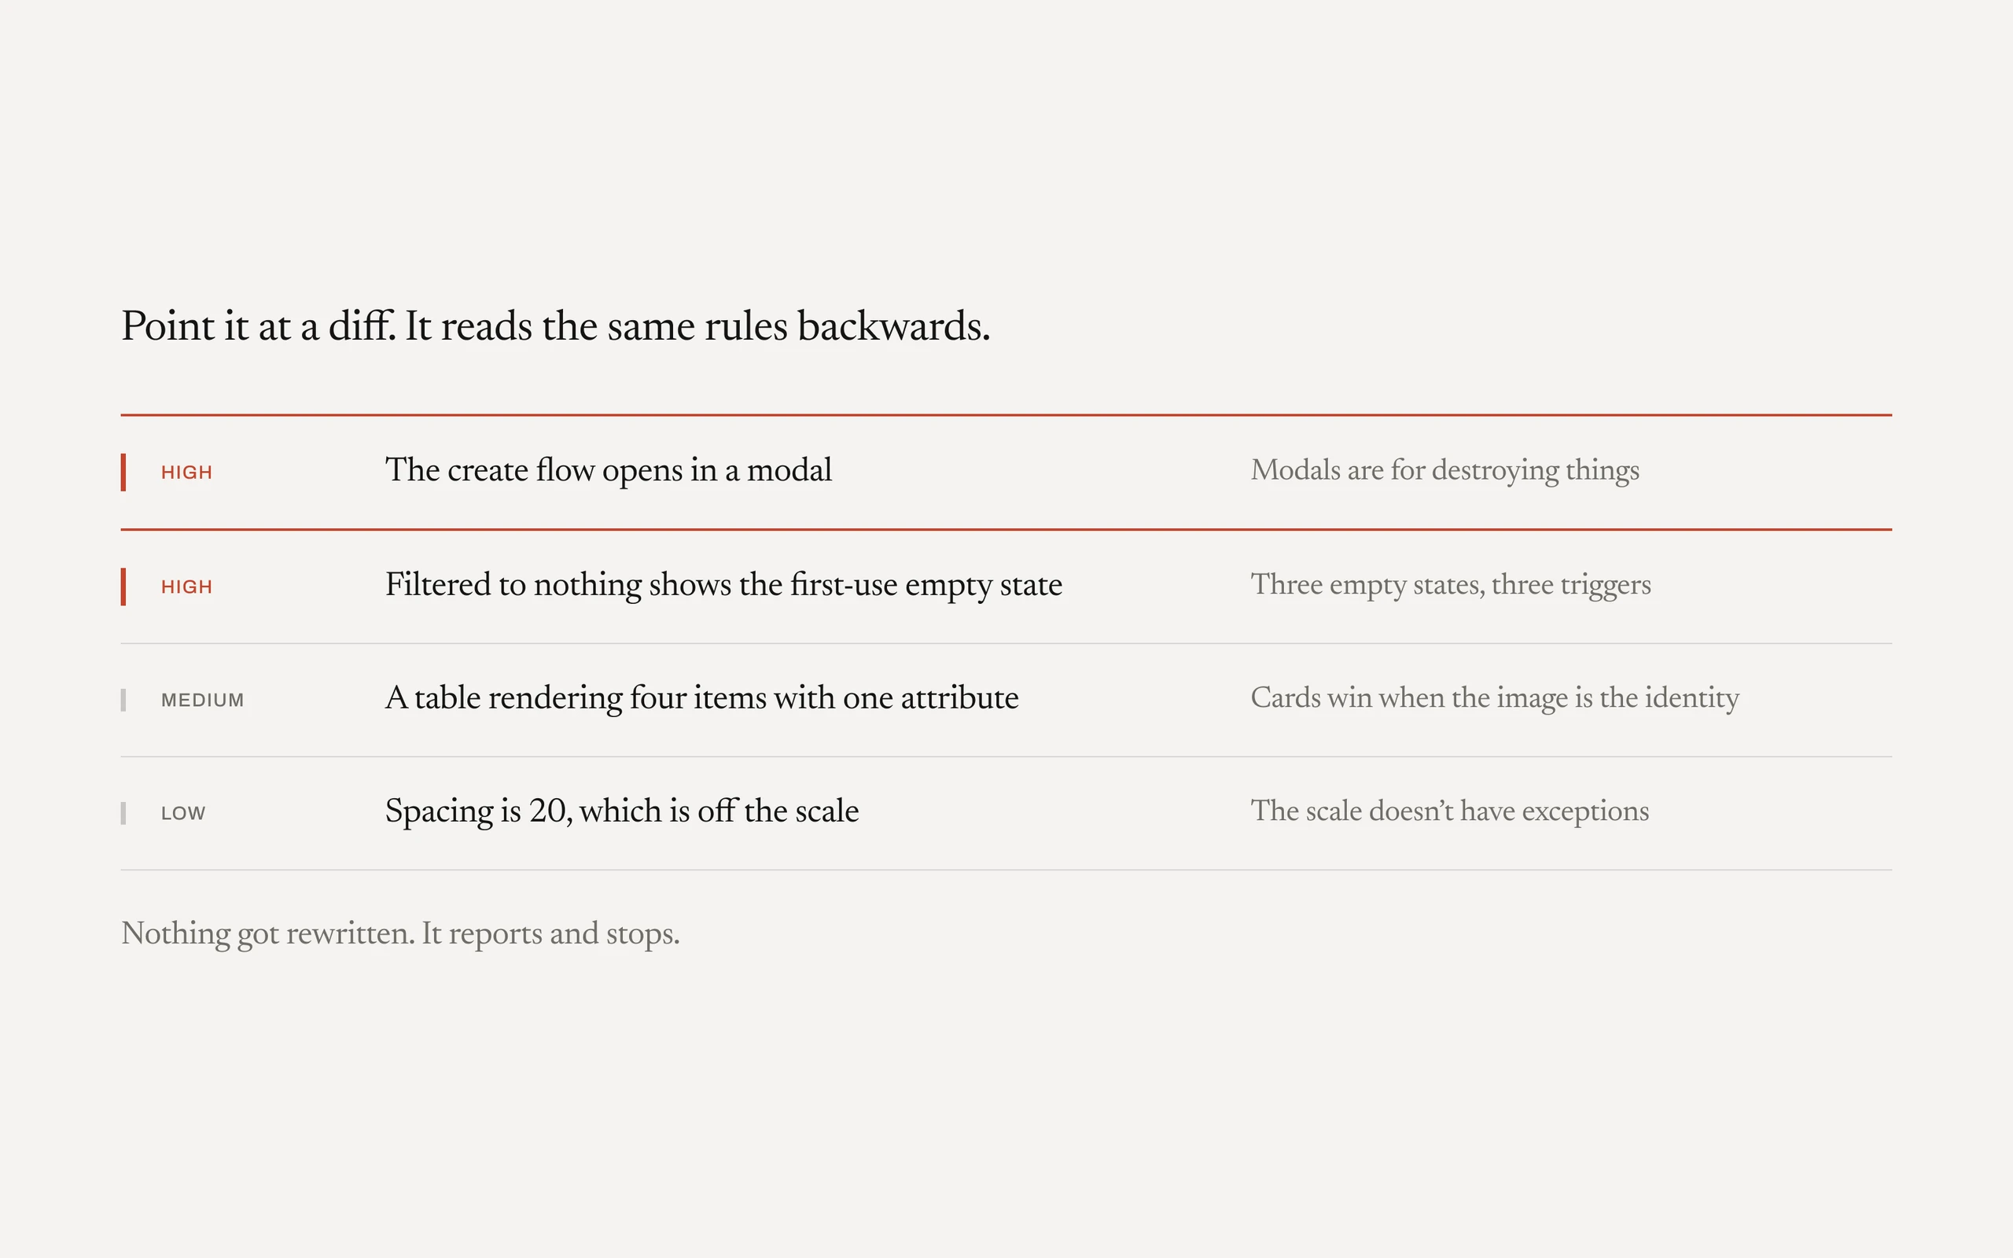Select the first HIGH severity label
This screenshot has height=1258, width=2013.
tap(186, 473)
